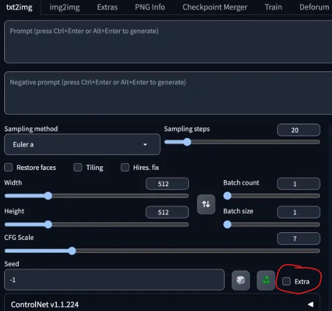The image size is (332, 311).
Task: Click the CFG Scale slider handle
Action: [x=72, y=251]
